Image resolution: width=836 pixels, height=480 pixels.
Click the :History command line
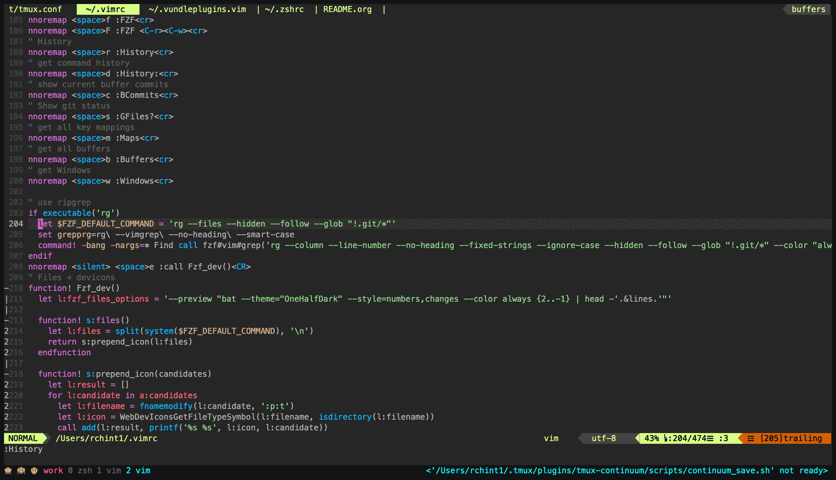[x=23, y=449]
